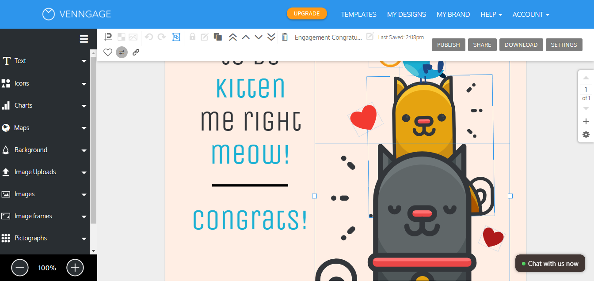Delete selection with trash icon

click(x=285, y=37)
